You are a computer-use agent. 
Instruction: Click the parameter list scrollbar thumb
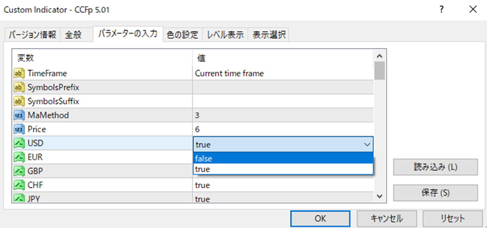pyautogui.click(x=379, y=71)
